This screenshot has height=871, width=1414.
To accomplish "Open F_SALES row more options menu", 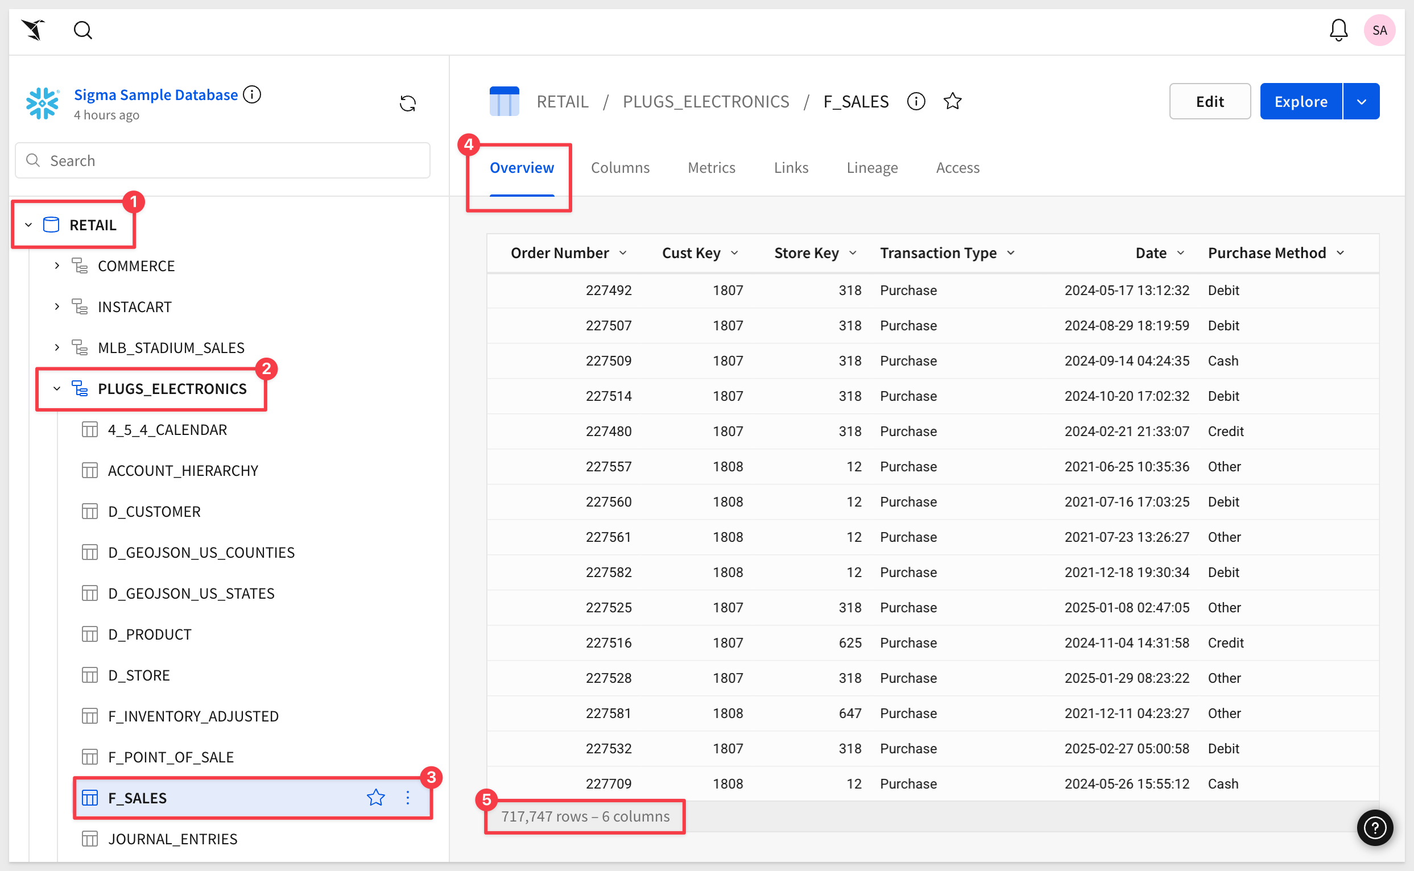I will 407,797.
